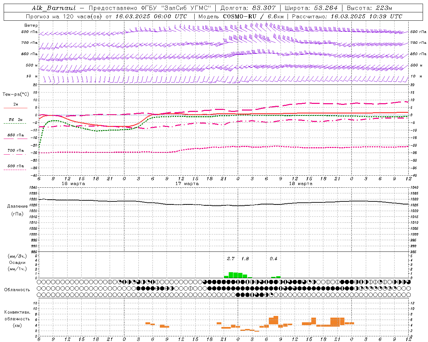Click the 'Долгота: 83.307' header field

pyautogui.click(x=248, y=8)
